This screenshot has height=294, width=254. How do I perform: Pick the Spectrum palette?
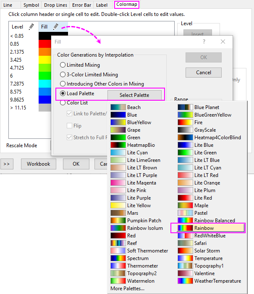(x=130, y=258)
